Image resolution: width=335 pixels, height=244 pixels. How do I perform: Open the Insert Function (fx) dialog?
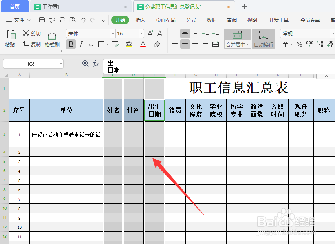click(96, 64)
